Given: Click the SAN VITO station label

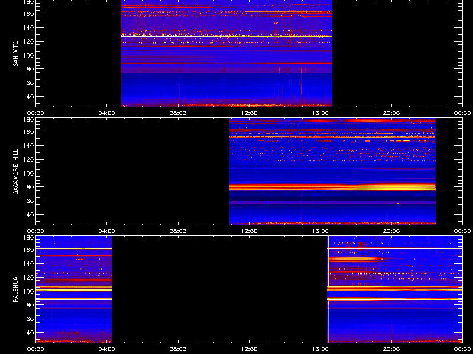Looking at the screenshot, I should point(16,54).
